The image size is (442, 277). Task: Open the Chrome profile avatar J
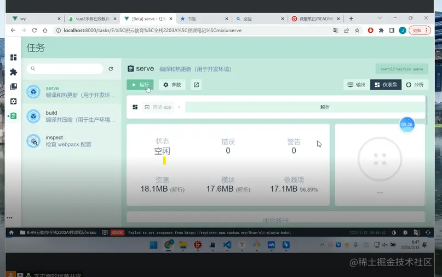click(403, 31)
